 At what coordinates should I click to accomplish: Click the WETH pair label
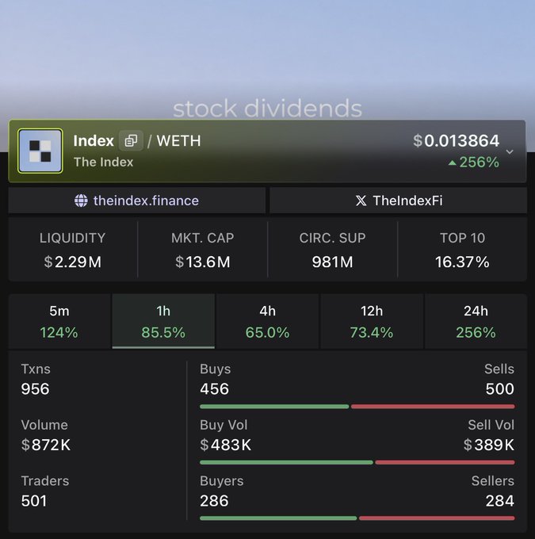[x=179, y=141]
